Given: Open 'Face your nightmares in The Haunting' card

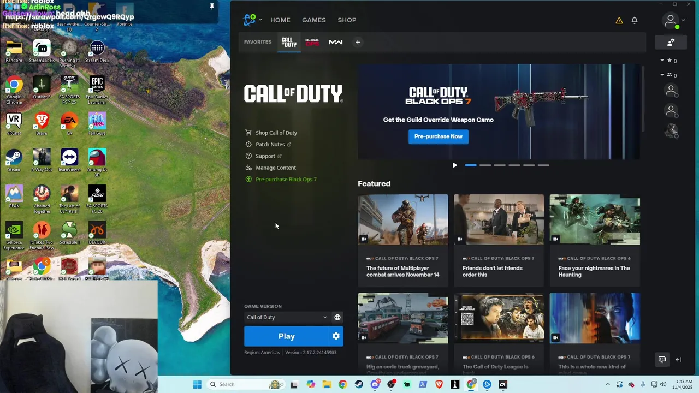Looking at the screenshot, I should click(595, 240).
